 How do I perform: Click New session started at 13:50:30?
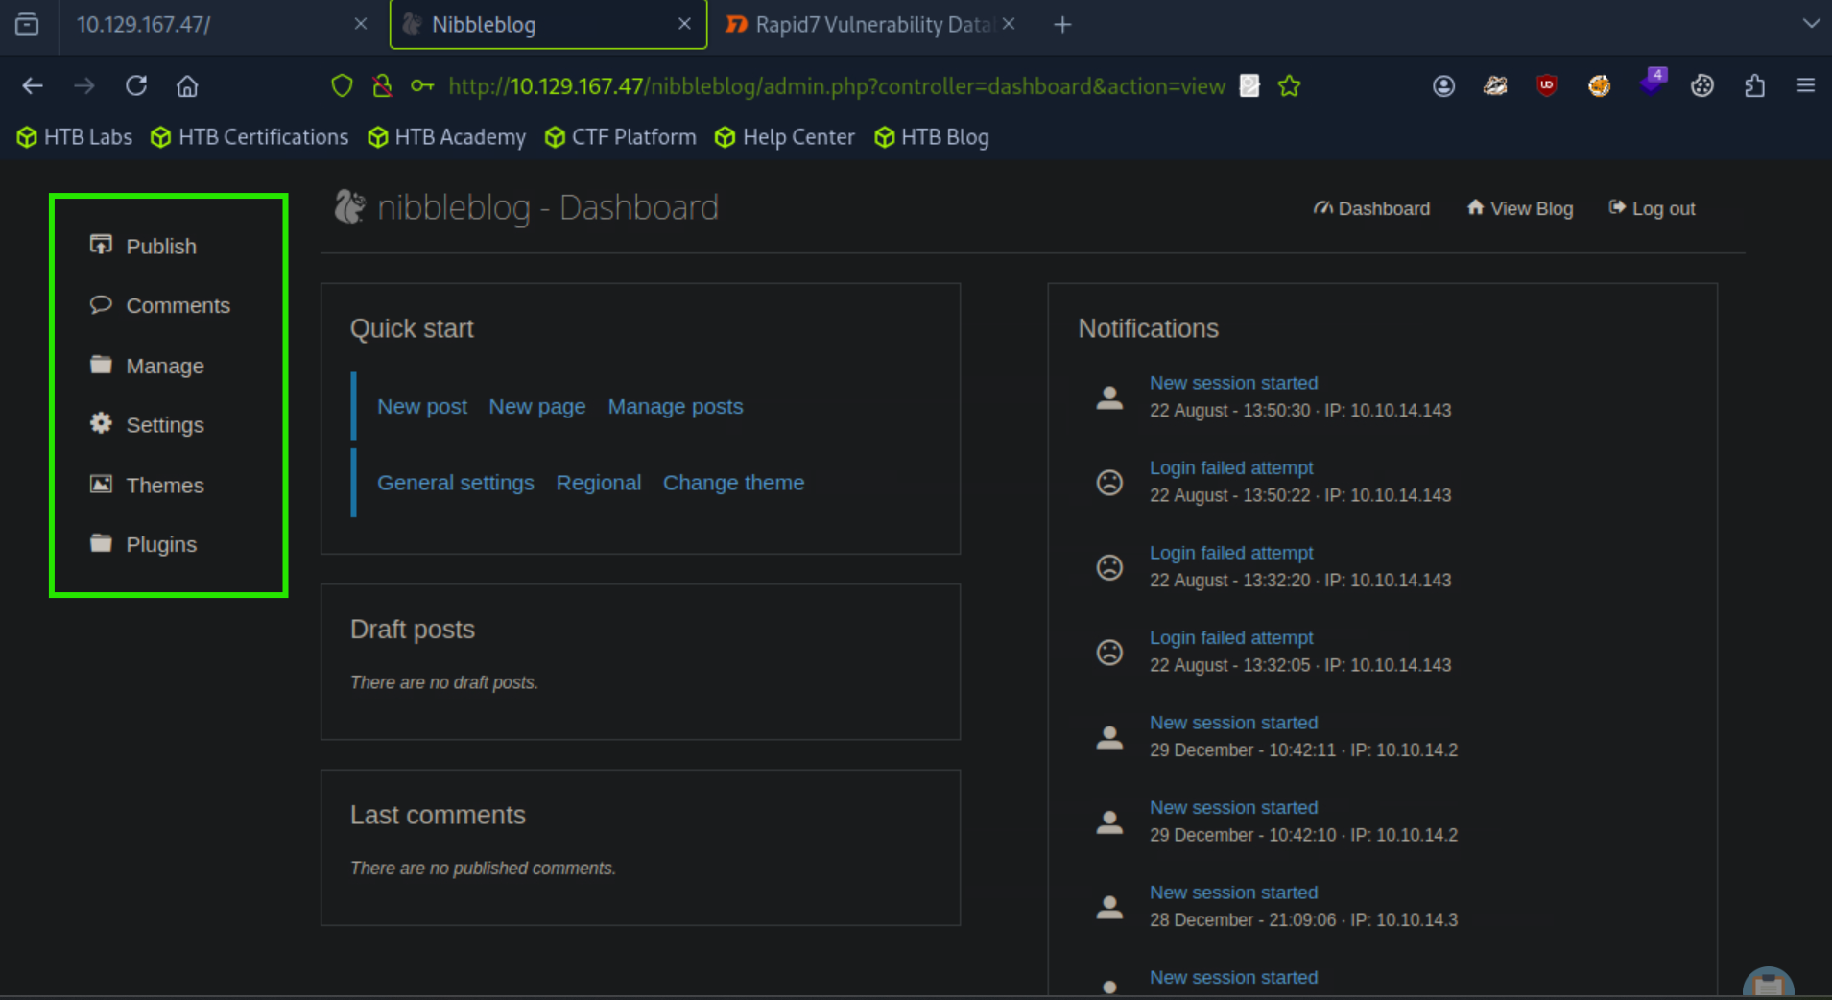1234,383
